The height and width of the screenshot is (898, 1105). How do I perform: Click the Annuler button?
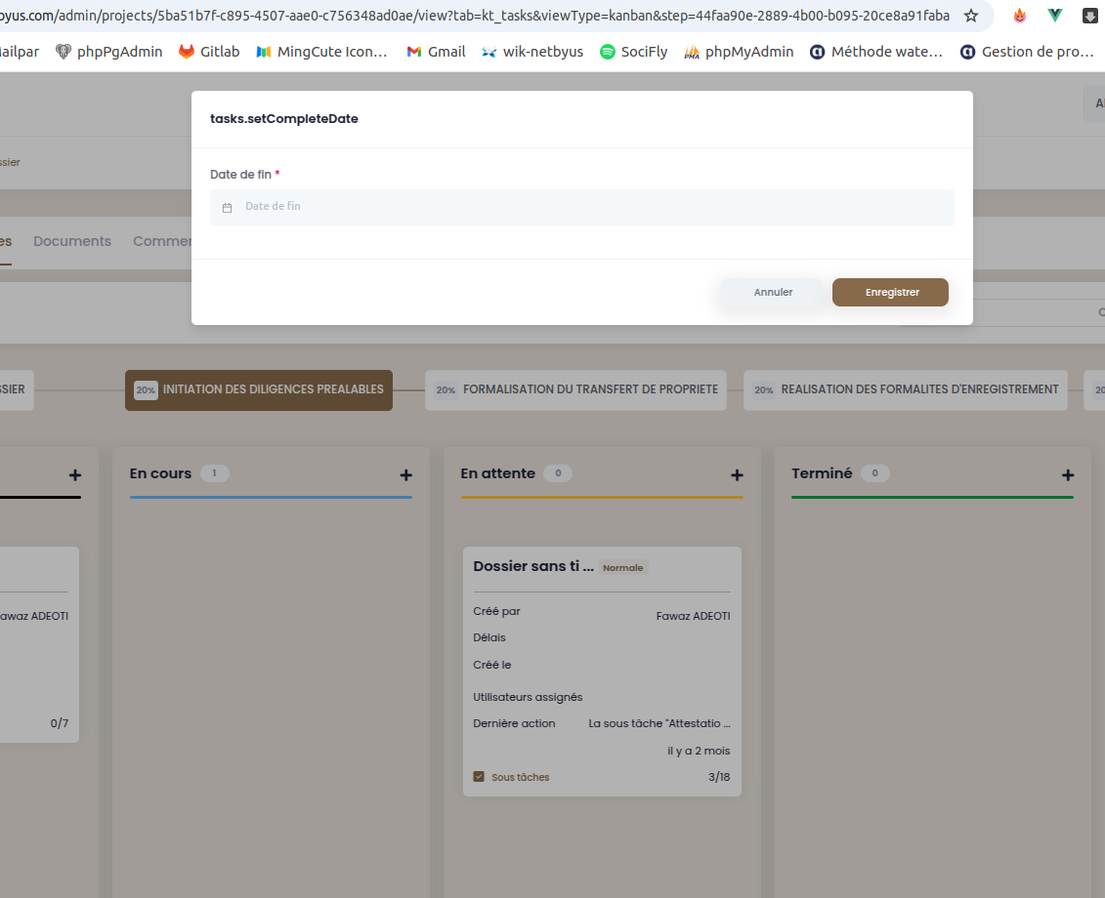pos(773,292)
